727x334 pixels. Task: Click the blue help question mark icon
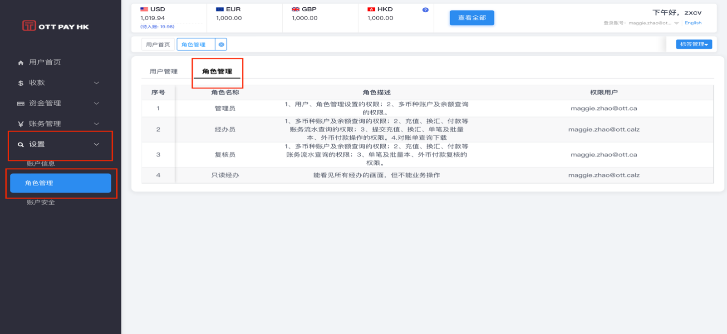[425, 10]
